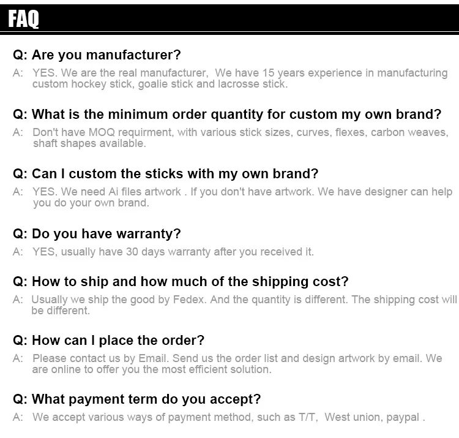Click 'custom hockey stick, goalie stick' text line
Screen dimensions: 459x438
[x=160, y=84]
